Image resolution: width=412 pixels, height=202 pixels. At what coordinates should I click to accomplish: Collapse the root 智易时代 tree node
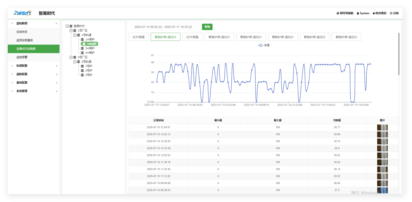pyautogui.click(x=67, y=26)
